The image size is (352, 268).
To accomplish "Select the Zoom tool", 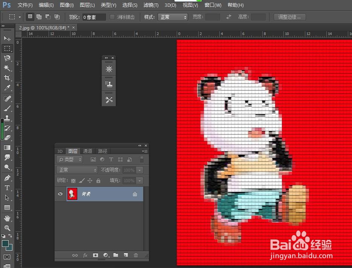I will (7, 228).
